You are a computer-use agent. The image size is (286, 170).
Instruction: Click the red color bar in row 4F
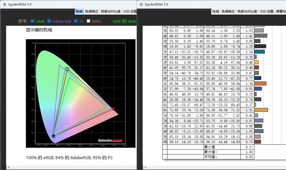pyautogui.click(x=256, y=68)
